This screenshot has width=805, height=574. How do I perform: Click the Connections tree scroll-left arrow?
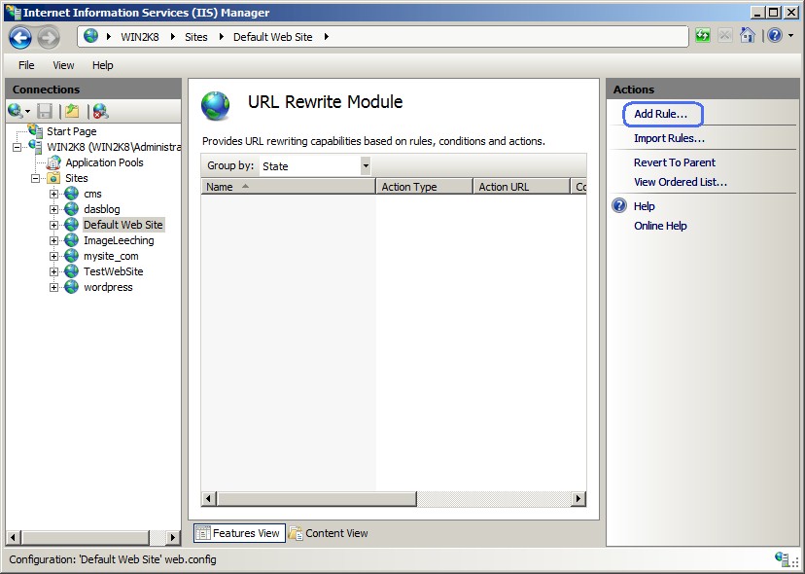tap(13, 537)
